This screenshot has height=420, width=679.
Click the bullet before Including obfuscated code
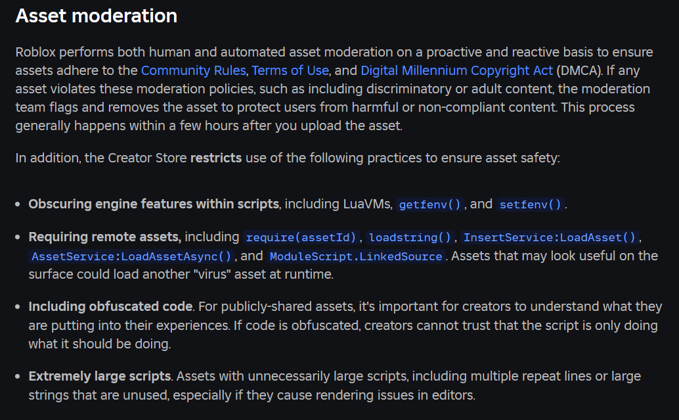18,307
